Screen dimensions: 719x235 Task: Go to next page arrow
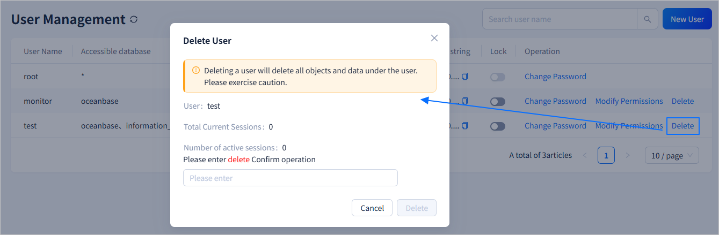click(x=628, y=156)
